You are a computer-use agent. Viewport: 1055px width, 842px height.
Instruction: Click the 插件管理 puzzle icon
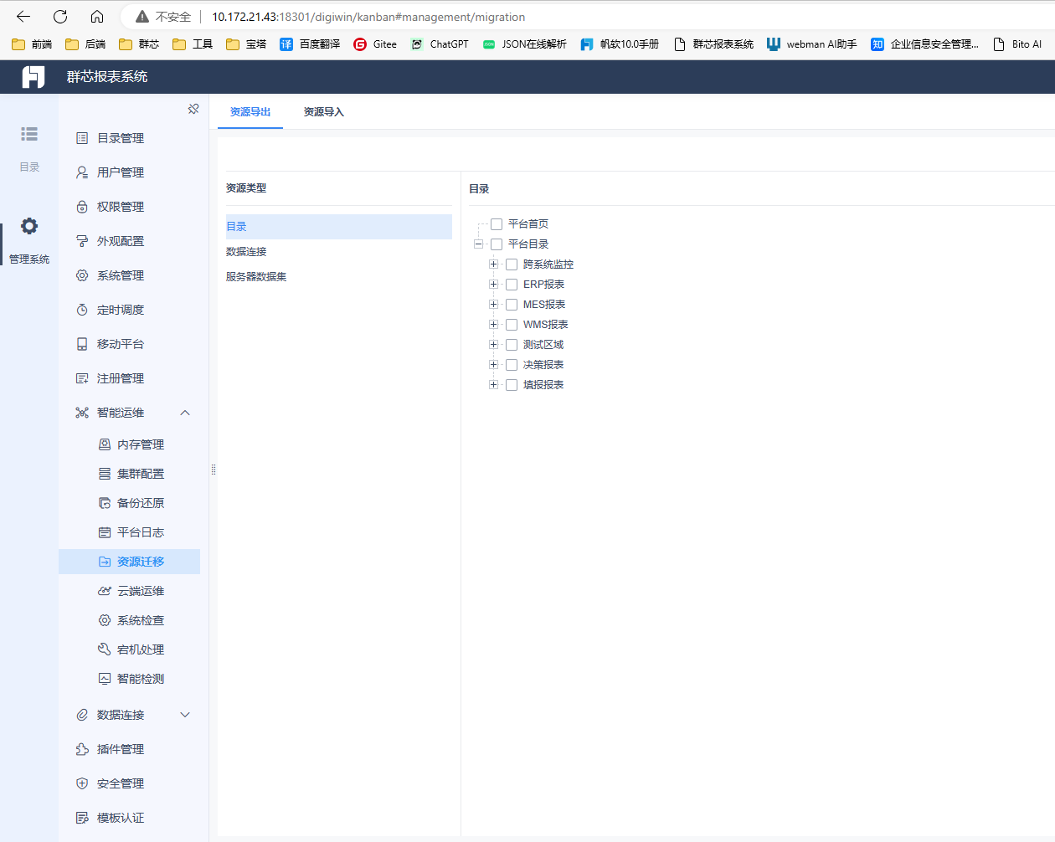click(82, 749)
